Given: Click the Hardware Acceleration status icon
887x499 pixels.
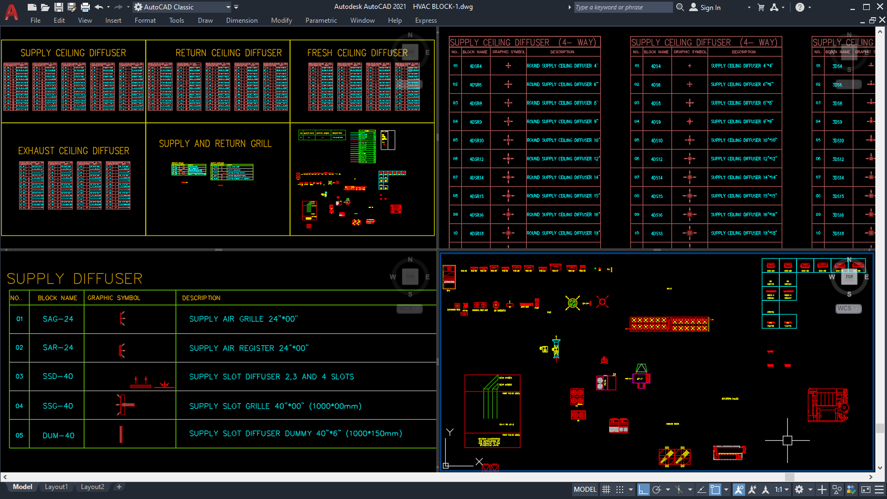Looking at the screenshot, I should (851, 490).
